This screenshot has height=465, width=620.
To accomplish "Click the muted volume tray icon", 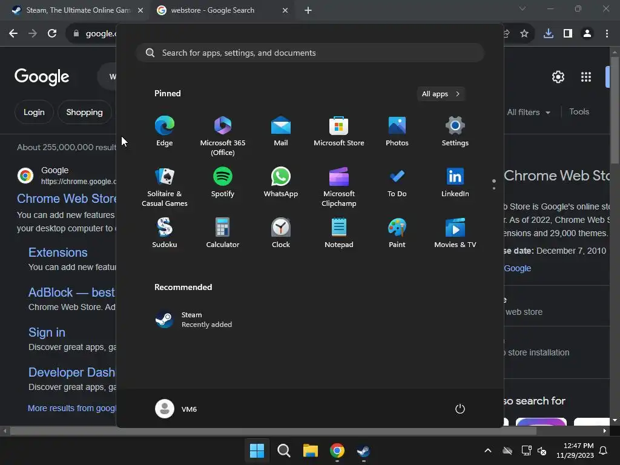I will click(542, 450).
